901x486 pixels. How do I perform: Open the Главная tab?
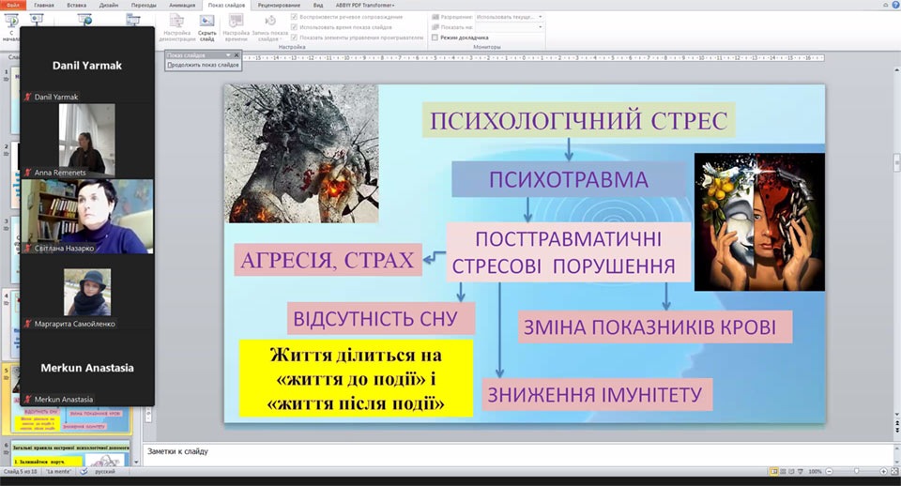tap(44, 6)
